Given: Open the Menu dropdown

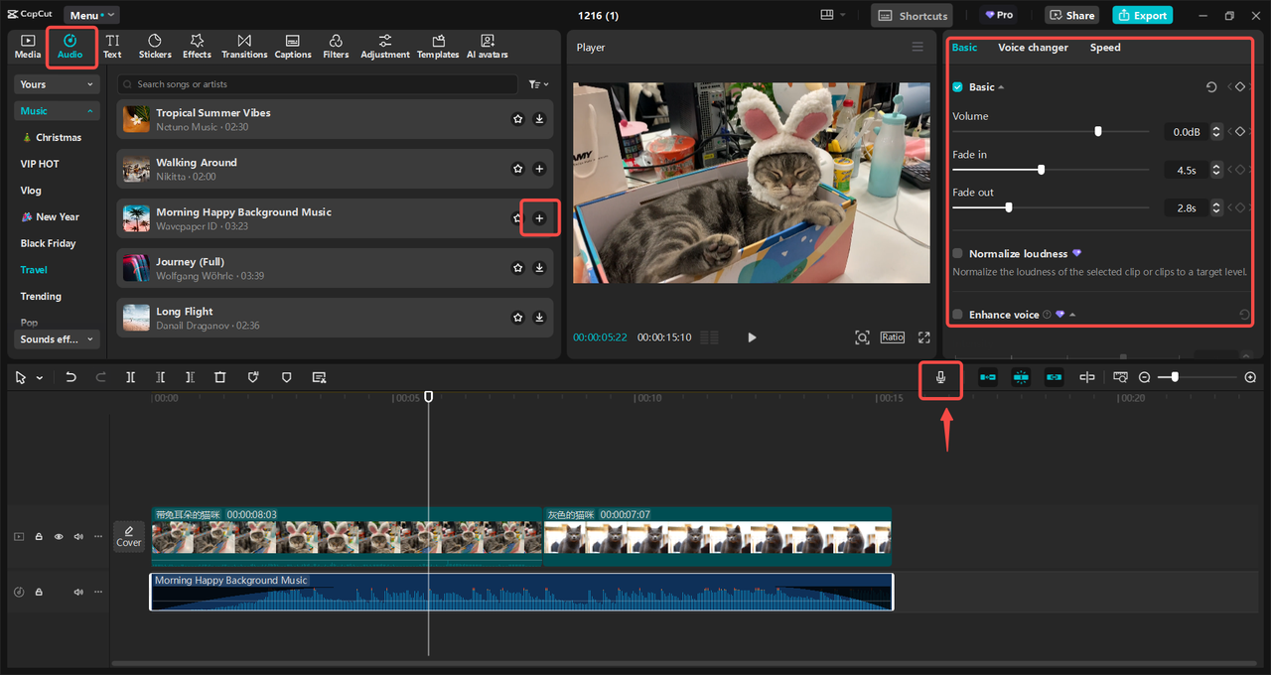Looking at the screenshot, I should 91,15.
